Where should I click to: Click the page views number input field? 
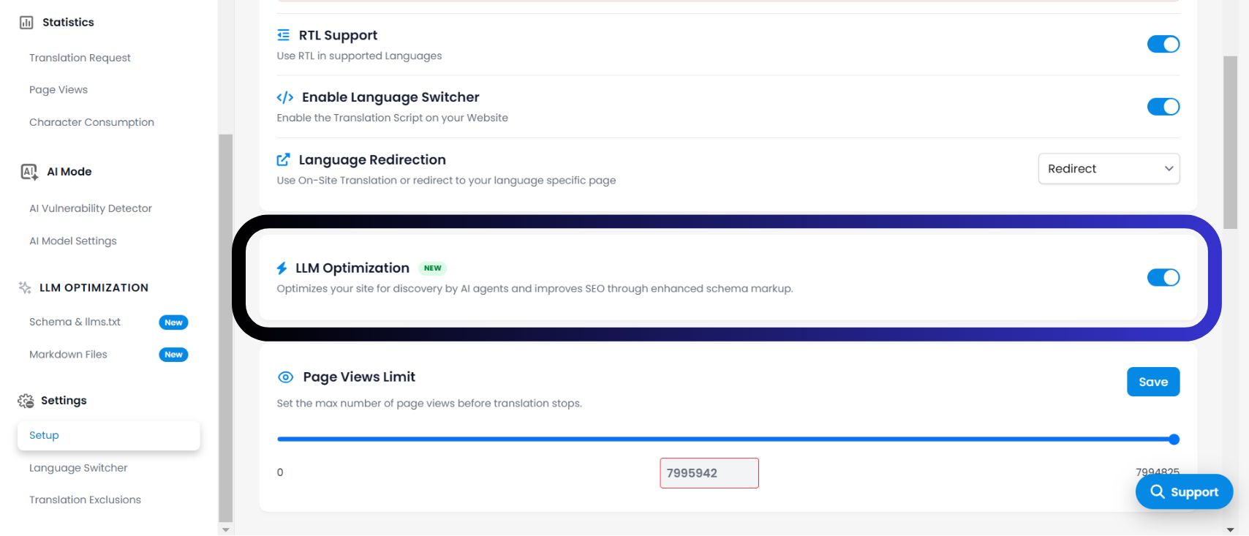tap(708, 472)
